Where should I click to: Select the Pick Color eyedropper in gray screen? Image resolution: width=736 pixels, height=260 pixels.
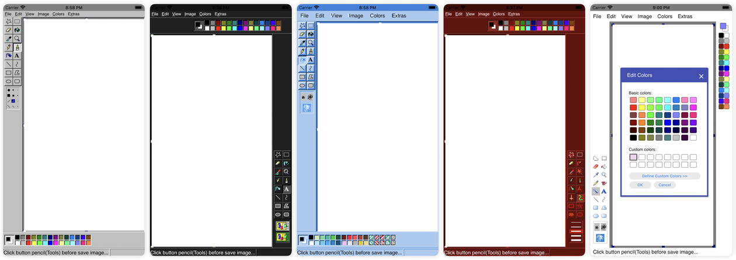8,39
